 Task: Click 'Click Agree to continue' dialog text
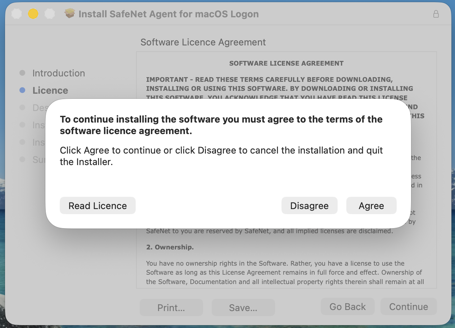pyautogui.click(x=221, y=156)
